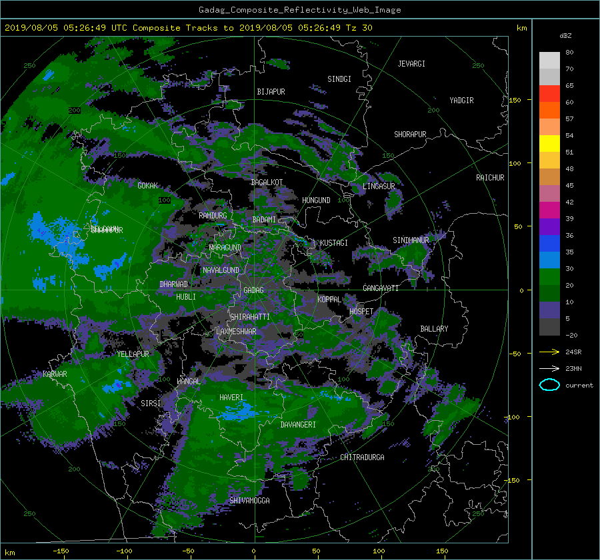Click the white 23MN arrow legend icon
Viewport: 600px width, 560px height.
(x=549, y=368)
